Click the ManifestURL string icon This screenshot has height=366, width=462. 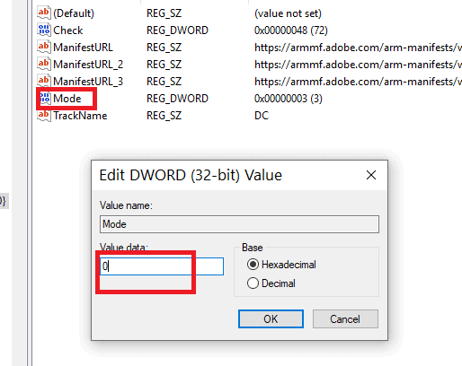click(44, 47)
